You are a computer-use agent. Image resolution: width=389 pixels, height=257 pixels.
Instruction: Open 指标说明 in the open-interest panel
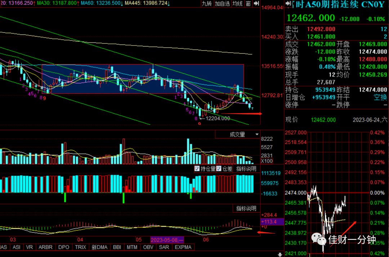point(246,169)
